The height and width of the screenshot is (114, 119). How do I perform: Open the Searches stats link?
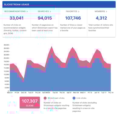click(44, 11)
